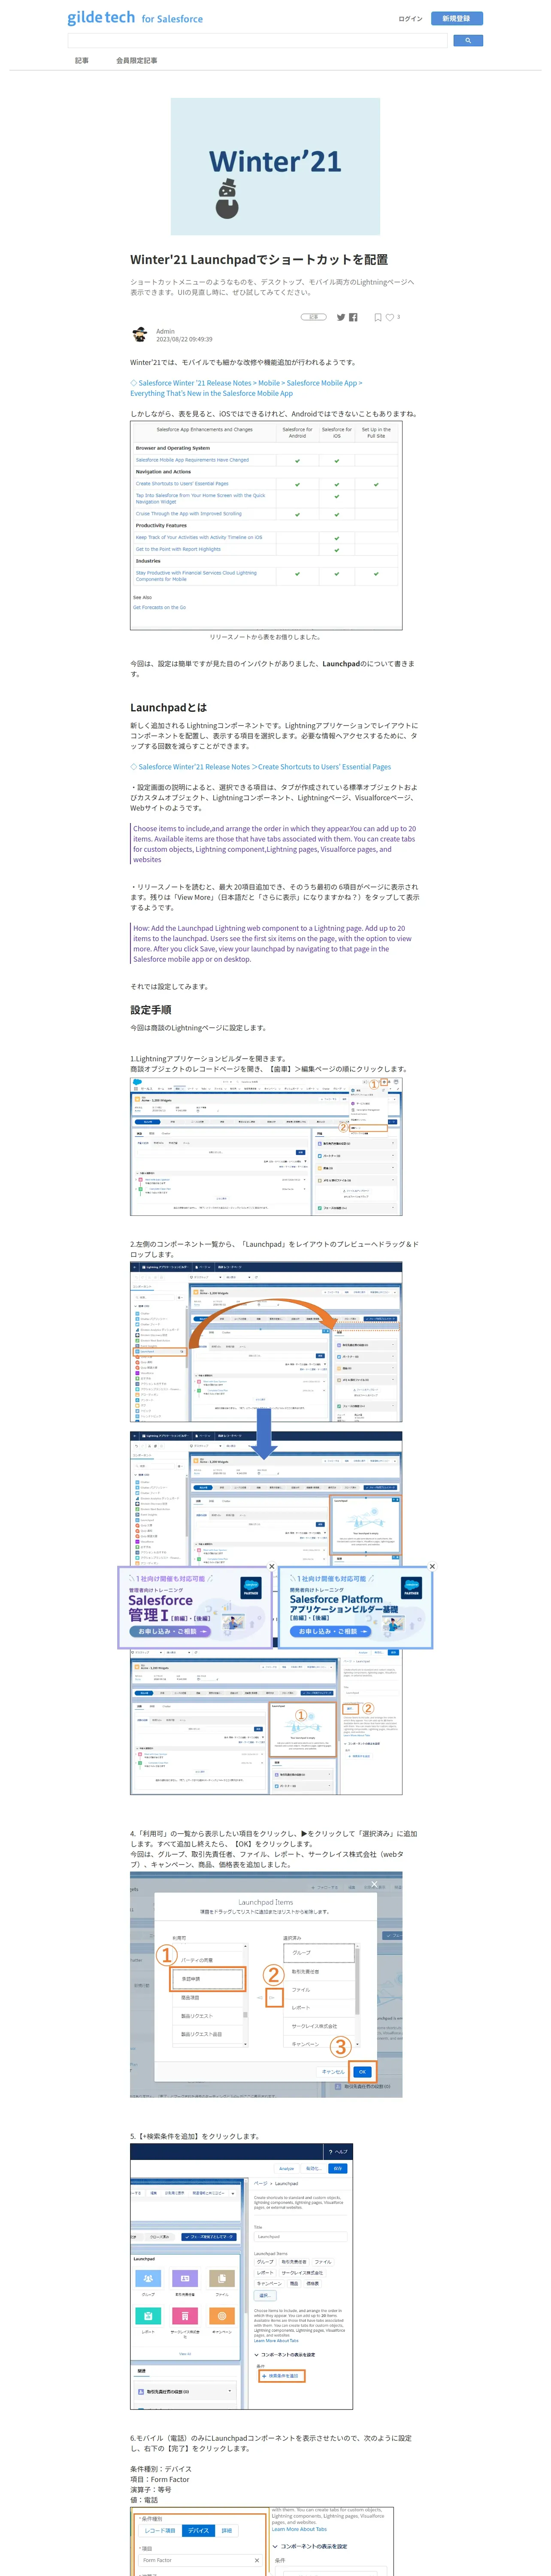The width and height of the screenshot is (551, 2576).
Task: Click the gilde tech for Salesforce logo
Action: pyautogui.click(x=135, y=18)
